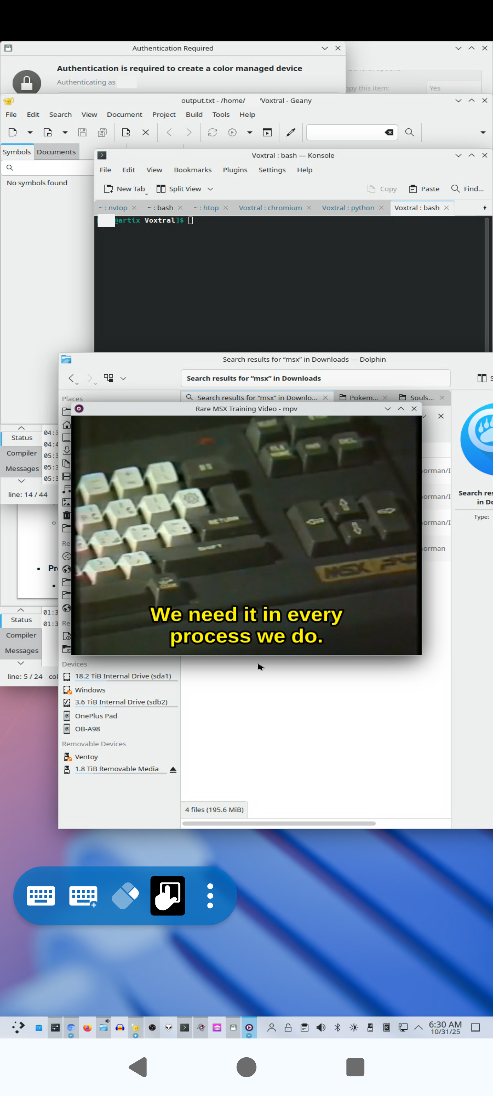Click Dolphin's view mode icon
The height and width of the screenshot is (1096, 493).
pos(109,378)
